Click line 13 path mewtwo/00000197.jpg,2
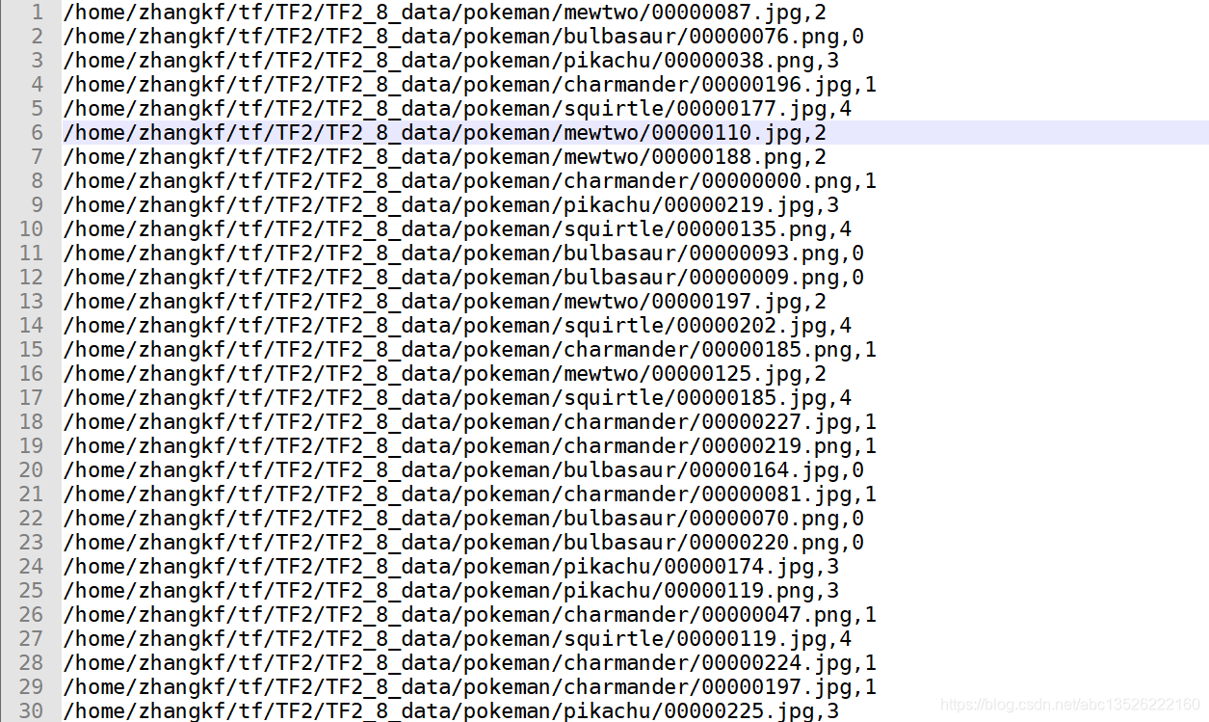This screenshot has height=722, width=1209. click(x=444, y=302)
